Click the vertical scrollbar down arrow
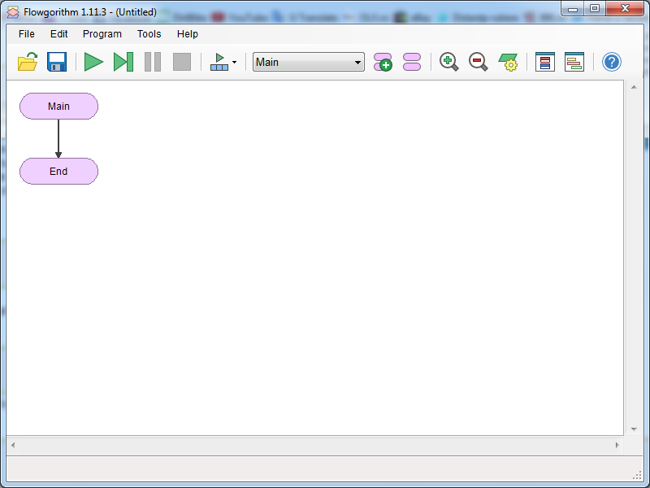The height and width of the screenshot is (488, 650). (634, 429)
